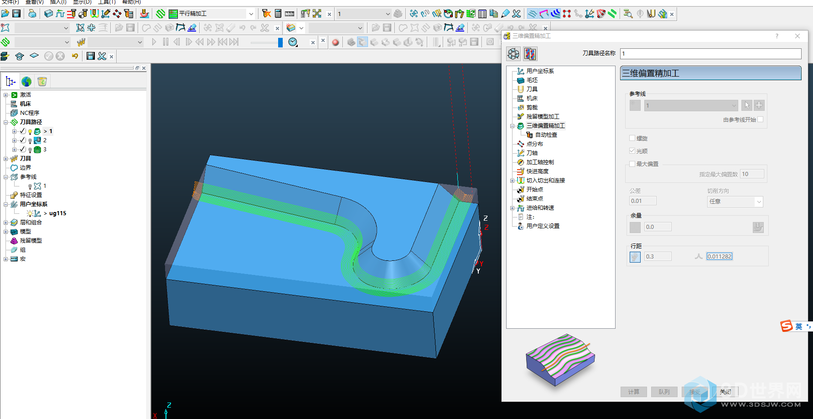Click the red four-point nodes icon
Viewport: 813px width, 419px height.
coord(567,14)
